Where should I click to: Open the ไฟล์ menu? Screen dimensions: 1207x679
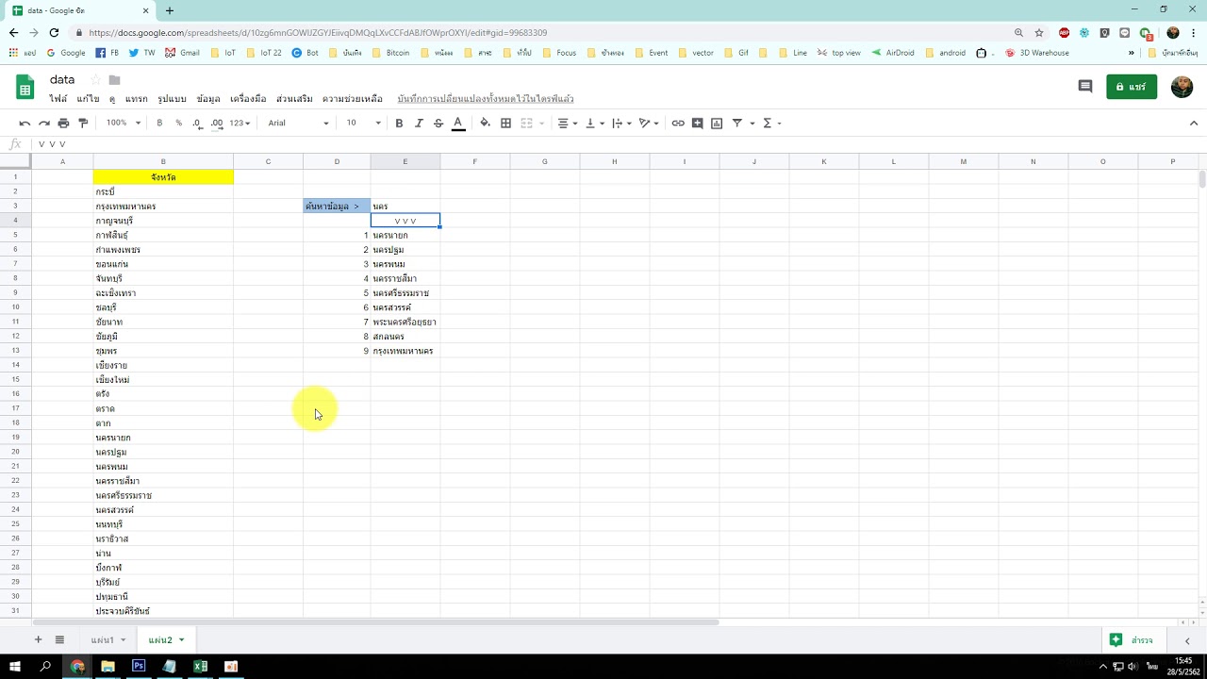[58, 99]
